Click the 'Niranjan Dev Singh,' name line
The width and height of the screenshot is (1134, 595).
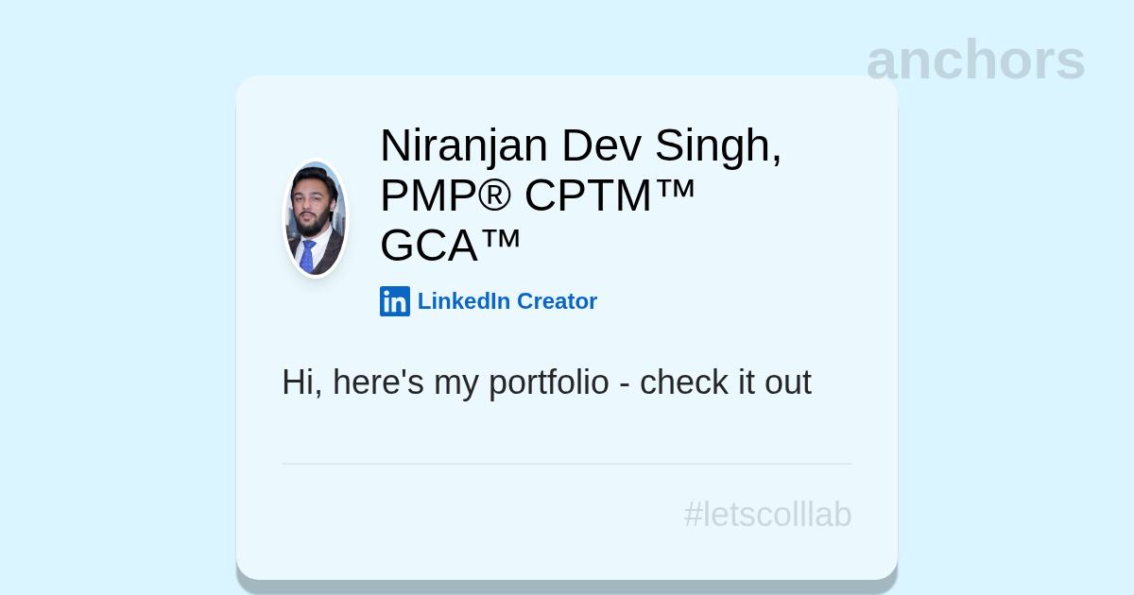[x=580, y=145]
